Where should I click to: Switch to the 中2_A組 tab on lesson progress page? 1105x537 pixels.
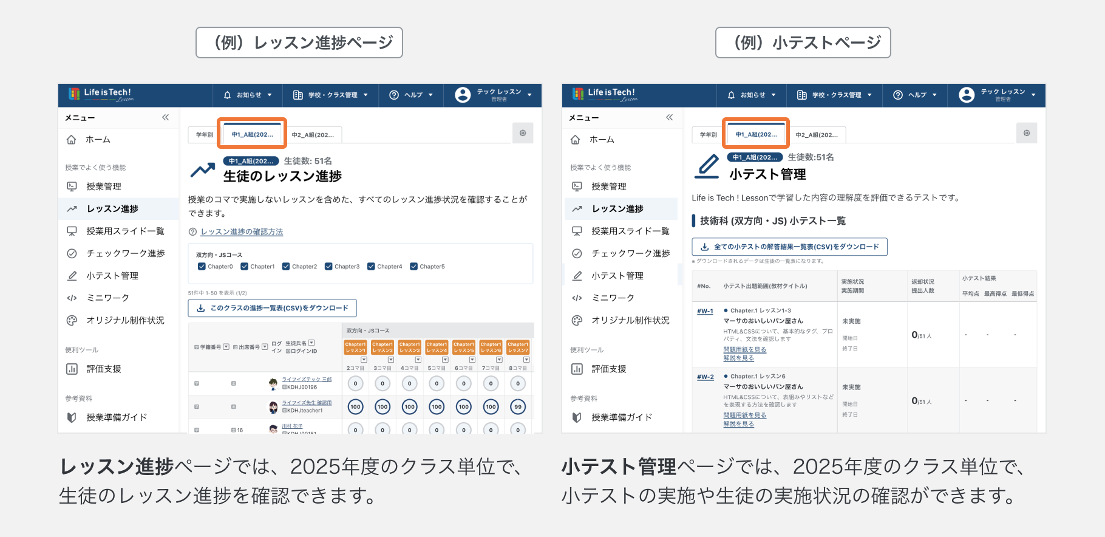point(313,135)
